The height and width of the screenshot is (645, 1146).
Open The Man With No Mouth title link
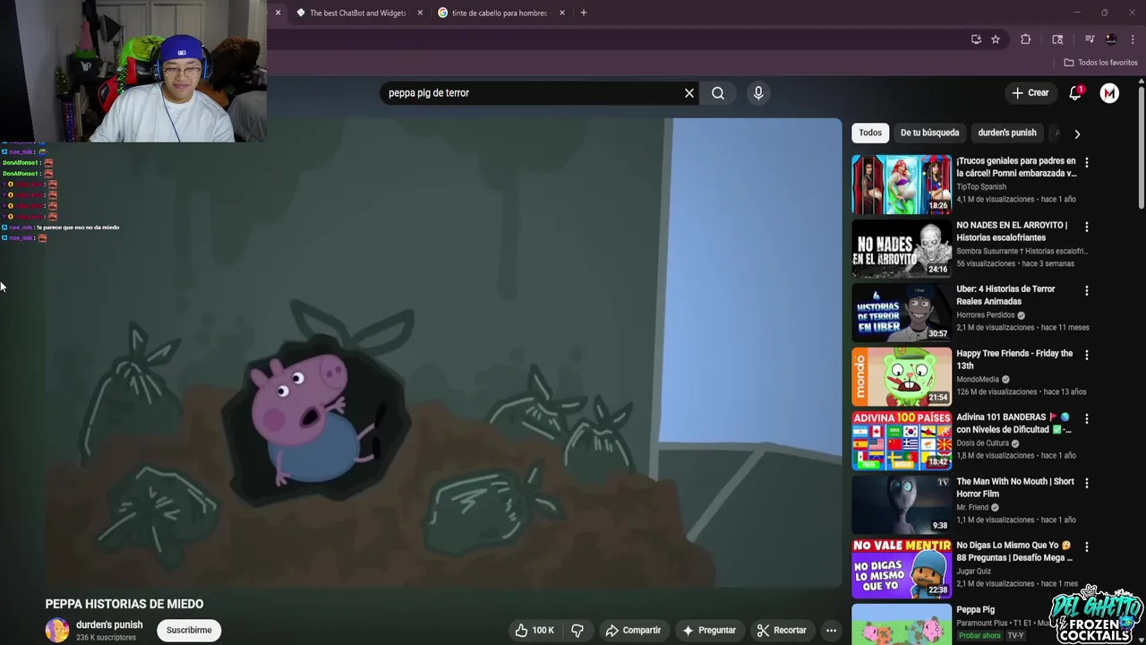(x=1015, y=487)
